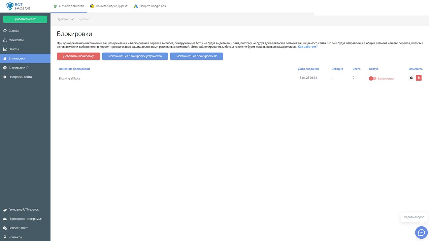Viewport: 429px width, 241px height.
Task: Click the chart icon next to Отчеты
Action: click(5, 49)
